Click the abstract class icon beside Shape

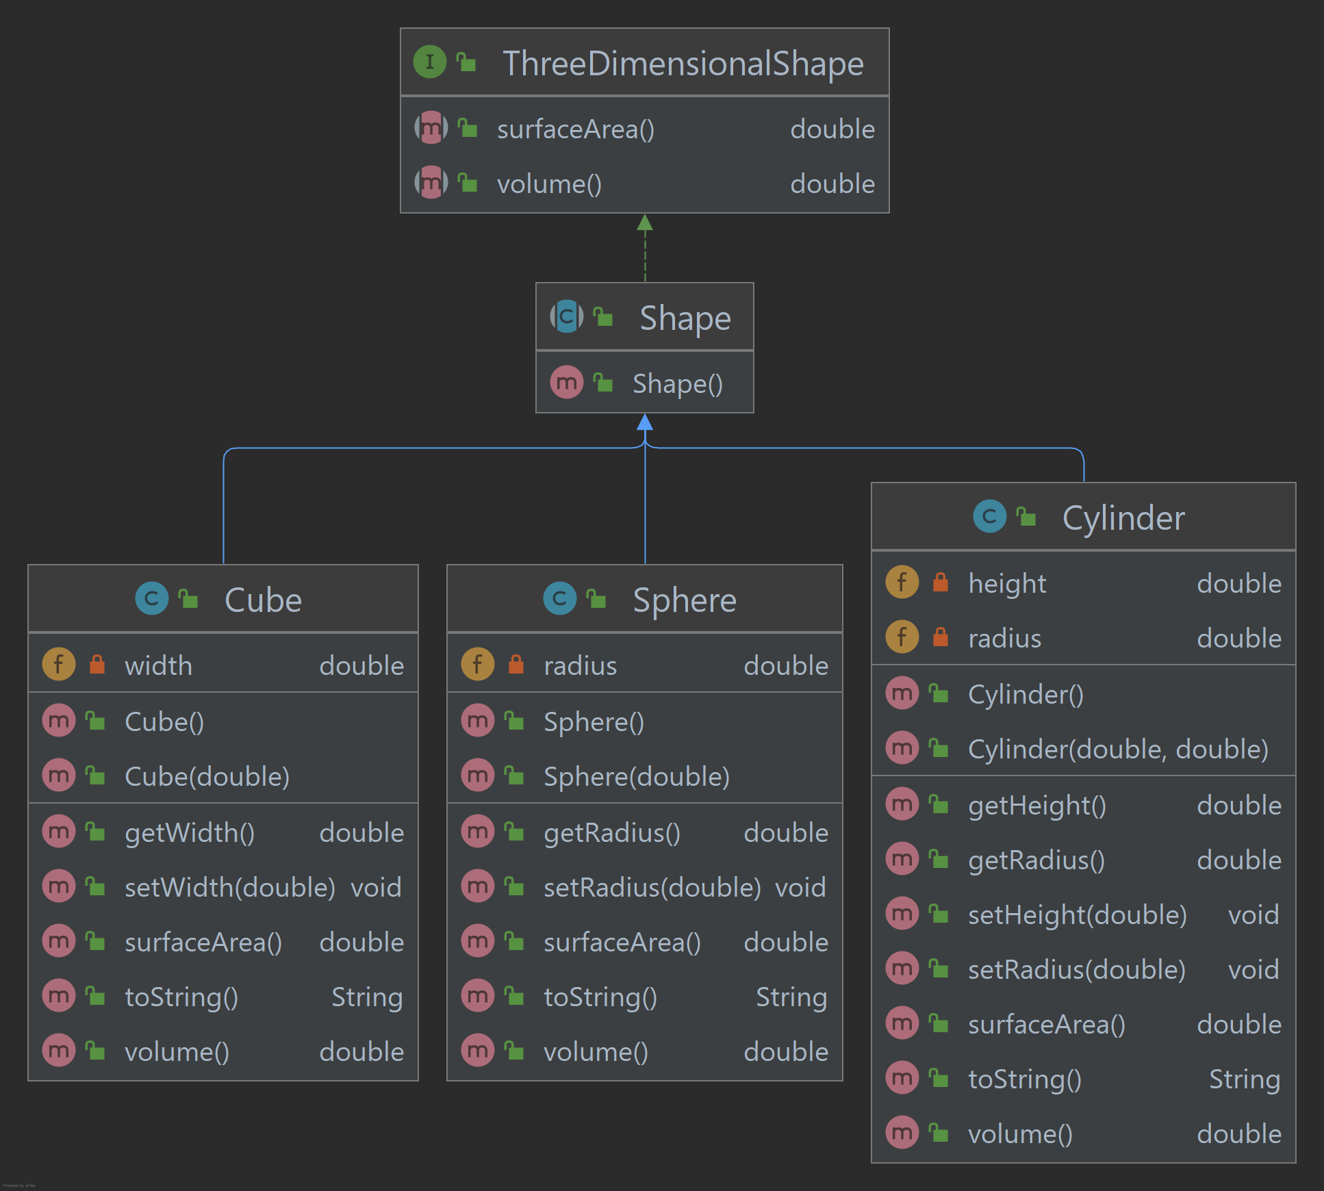coord(567,317)
